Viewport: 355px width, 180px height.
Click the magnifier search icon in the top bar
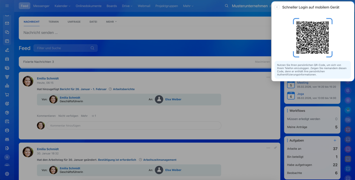pyautogui.click(x=227, y=6)
